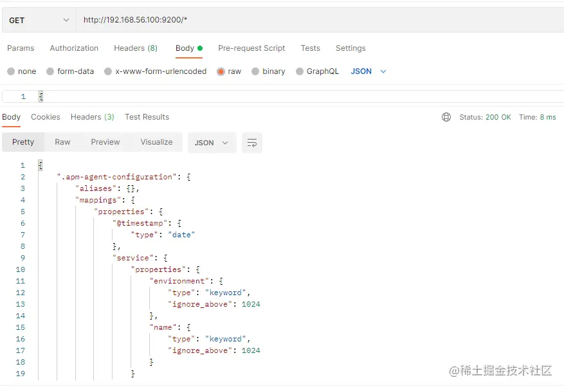564x389 pixels.
Task: Click the "properties" key on line 10
Action: point(158,269)
